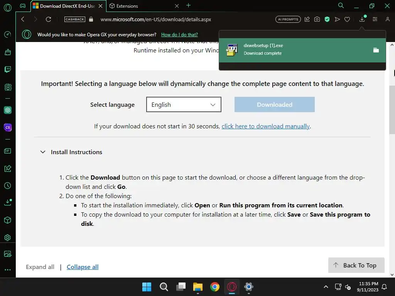395x296 pixels.
Task: Open GX Control speedometer in sidebar
Action: [8, 34]
